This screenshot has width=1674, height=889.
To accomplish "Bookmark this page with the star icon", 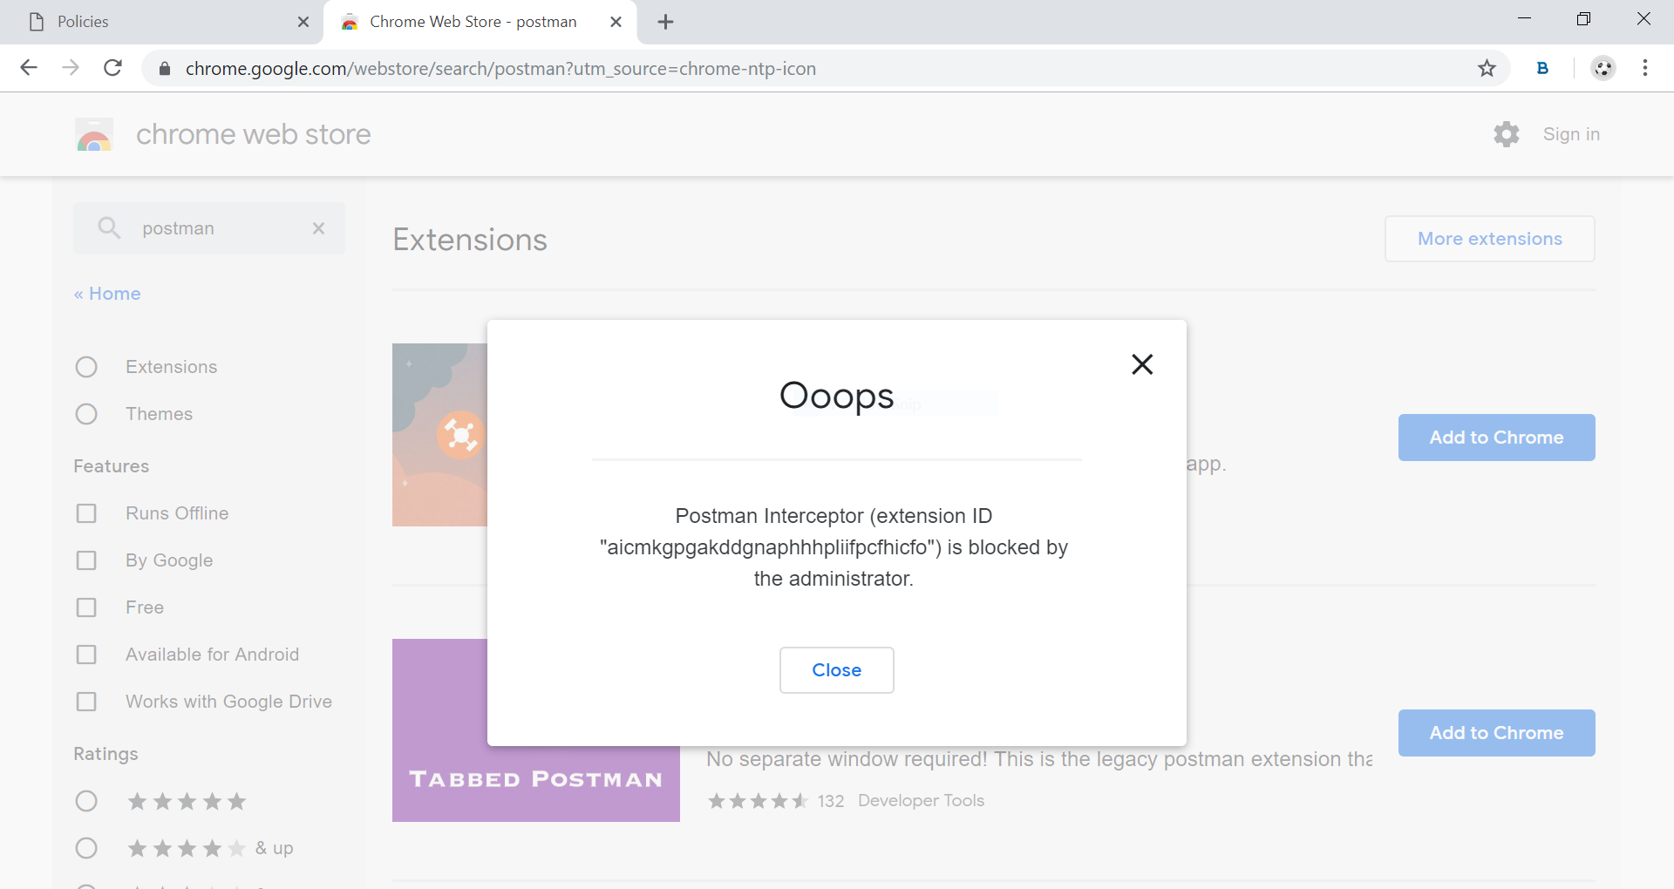I will pos(1487,68).
